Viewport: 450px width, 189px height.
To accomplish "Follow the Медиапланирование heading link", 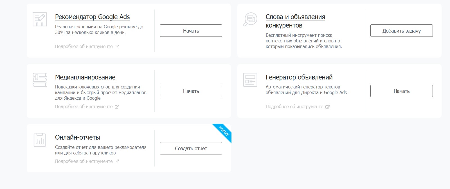I will [85, 77].
